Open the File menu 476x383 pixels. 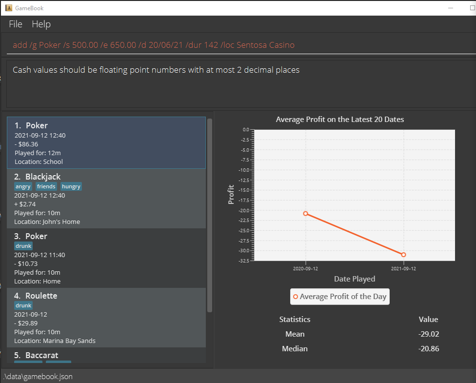point(16,24)
